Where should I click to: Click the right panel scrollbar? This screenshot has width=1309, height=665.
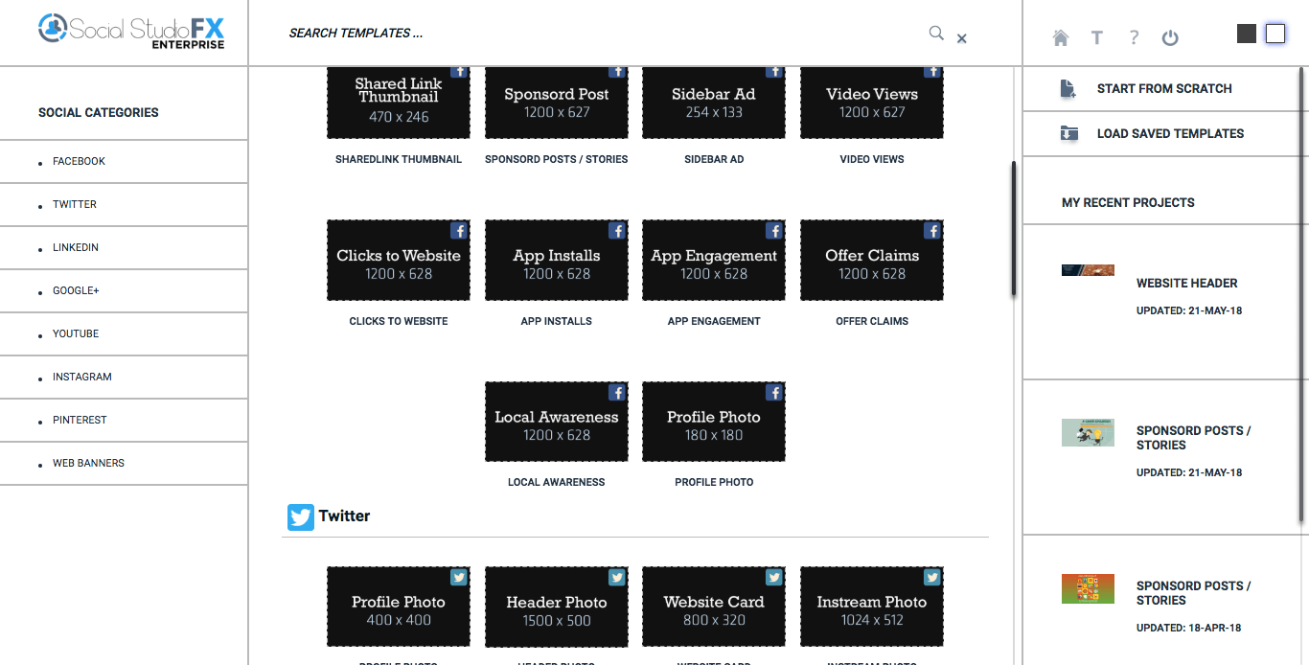[1302, 294]
